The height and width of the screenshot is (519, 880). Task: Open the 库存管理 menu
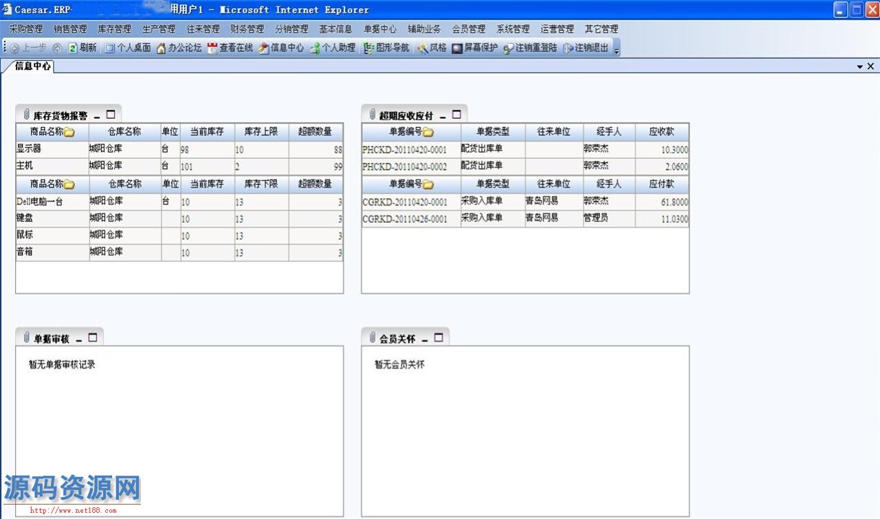[114, 29]
